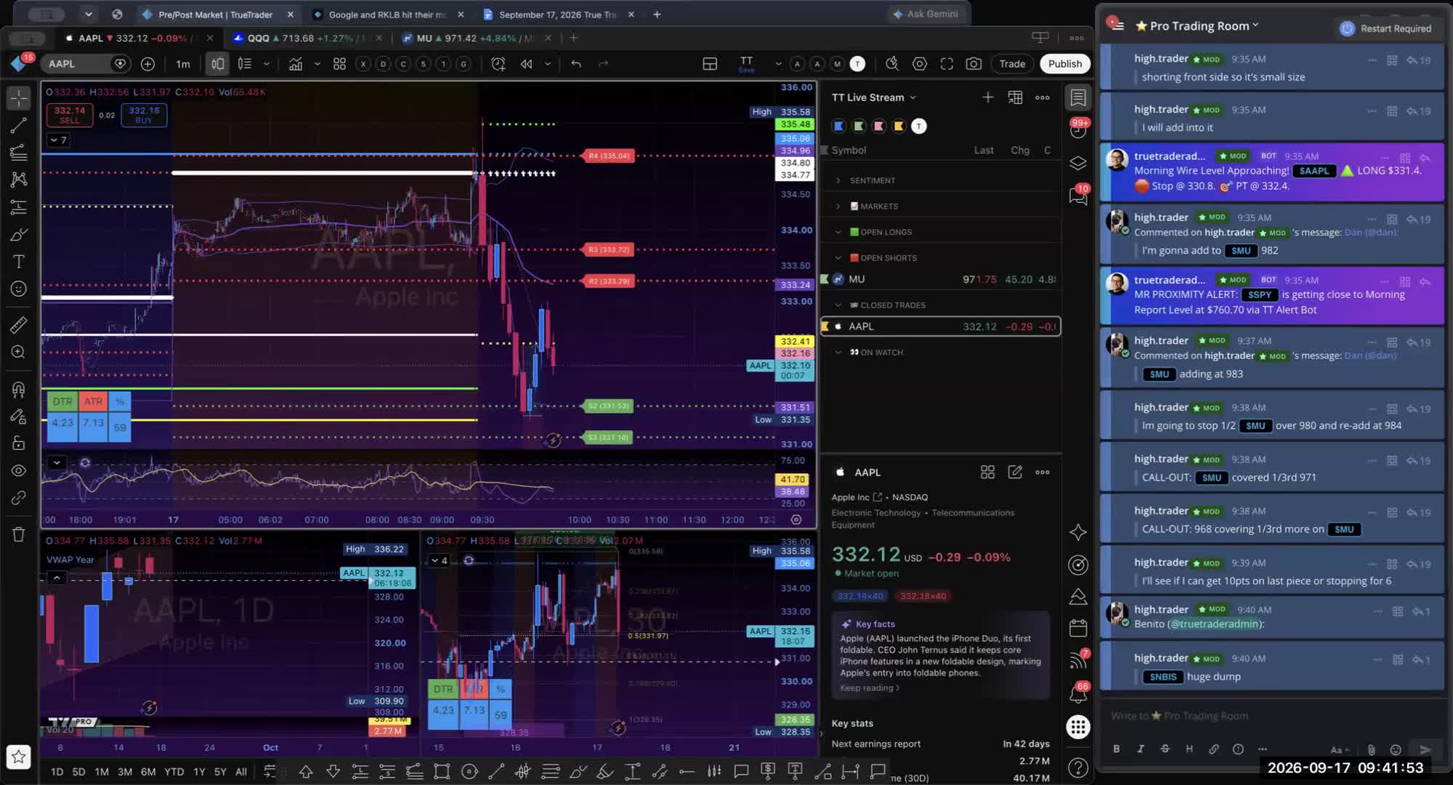
Task: Click the 332.14 SELL button
Action: (70, 115)
